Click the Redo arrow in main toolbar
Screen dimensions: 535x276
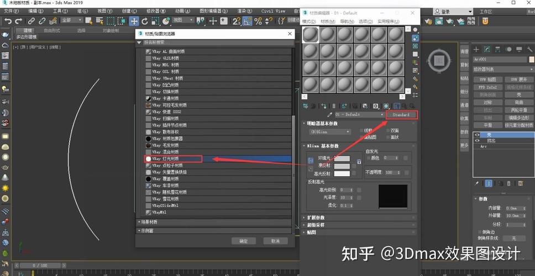(18, 21)
